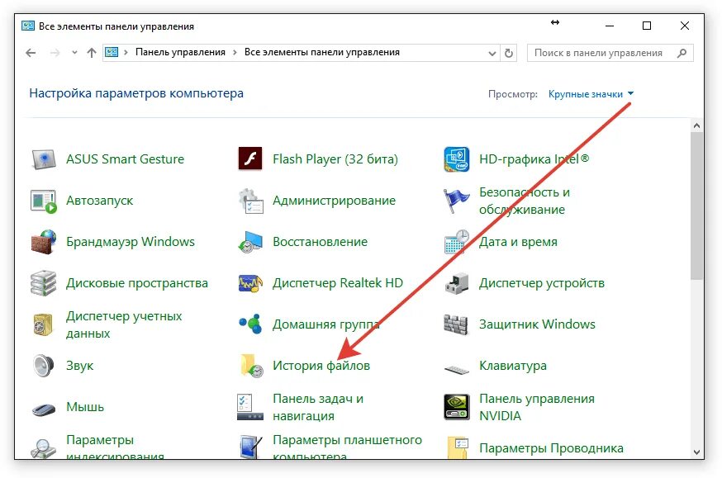Click the Параметры планшетного компьютера icon

pos(250,447)
